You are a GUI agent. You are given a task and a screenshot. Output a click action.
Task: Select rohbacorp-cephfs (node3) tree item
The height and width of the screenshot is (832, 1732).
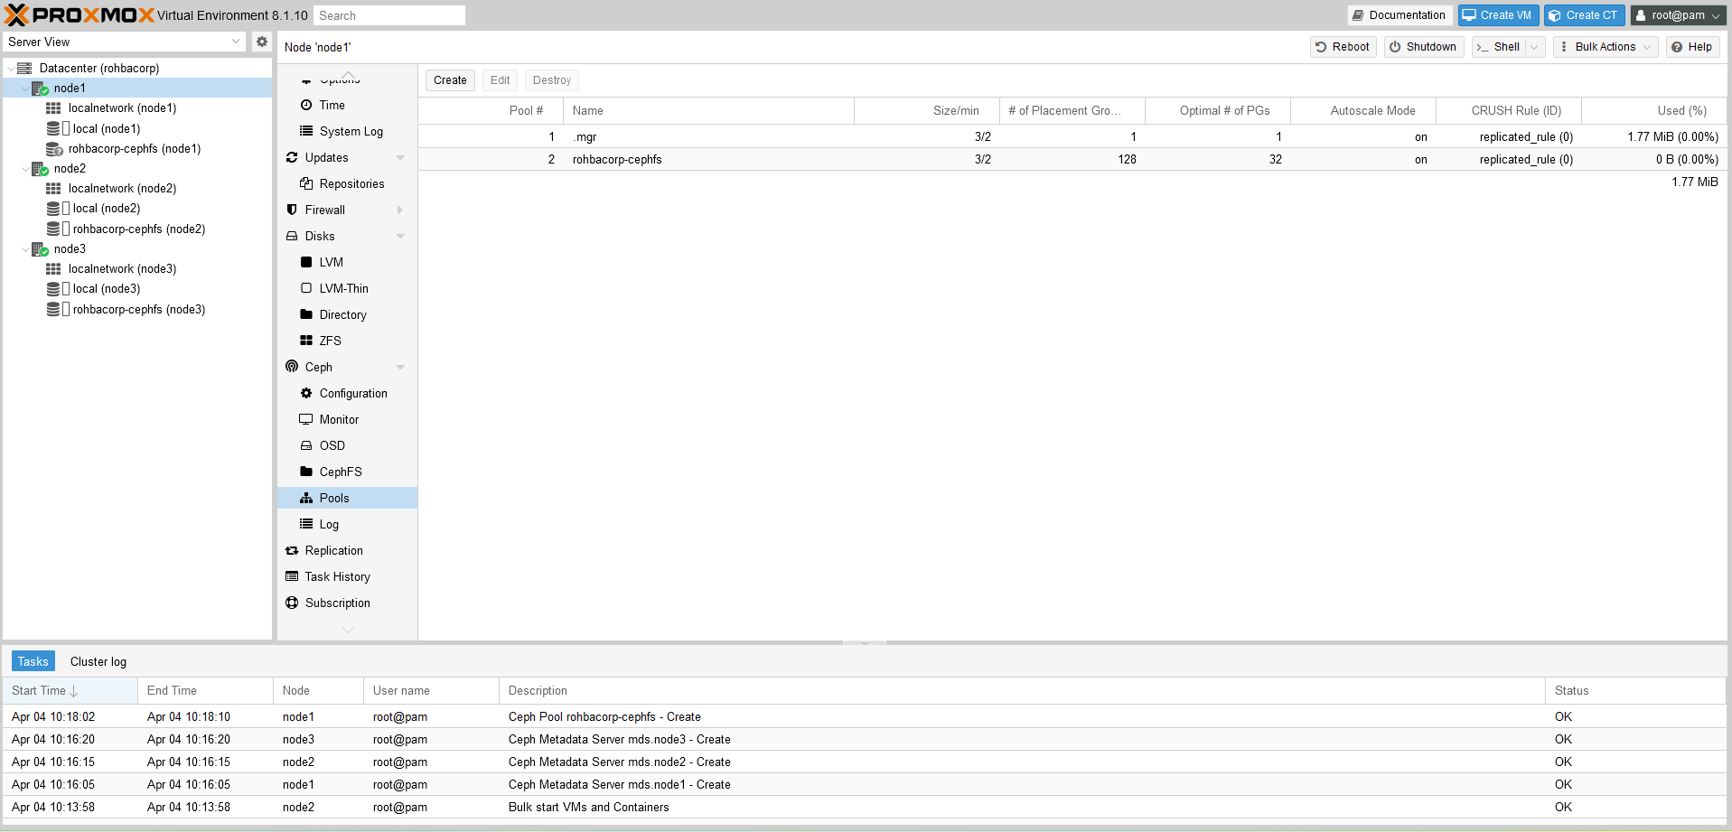coord(138,309)
